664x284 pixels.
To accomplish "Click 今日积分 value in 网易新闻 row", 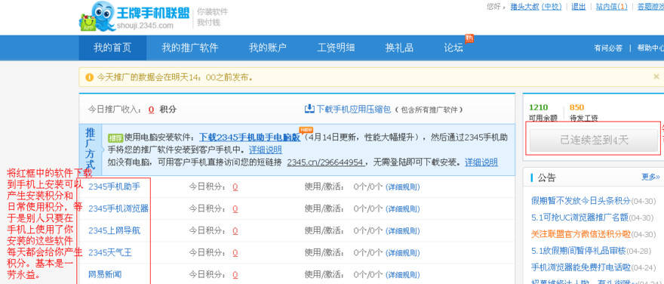I will [x=235, y=275].
